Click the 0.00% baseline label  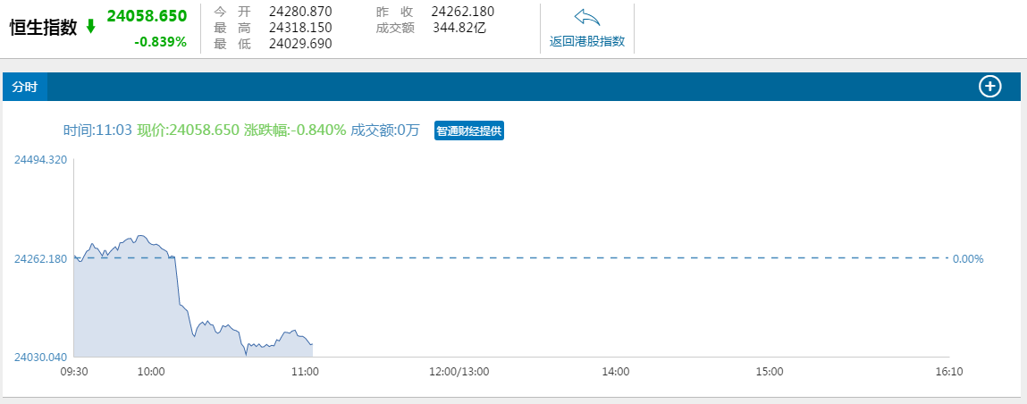click(968, 259)
